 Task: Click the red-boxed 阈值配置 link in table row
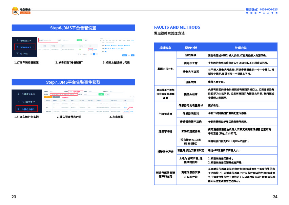pyautogui.click(x=90, y=49)
